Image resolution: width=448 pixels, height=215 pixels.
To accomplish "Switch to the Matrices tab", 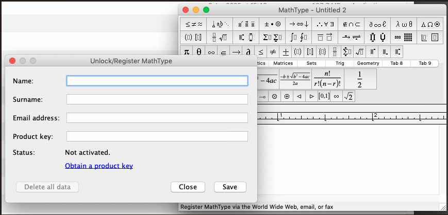I will [283, 63].
